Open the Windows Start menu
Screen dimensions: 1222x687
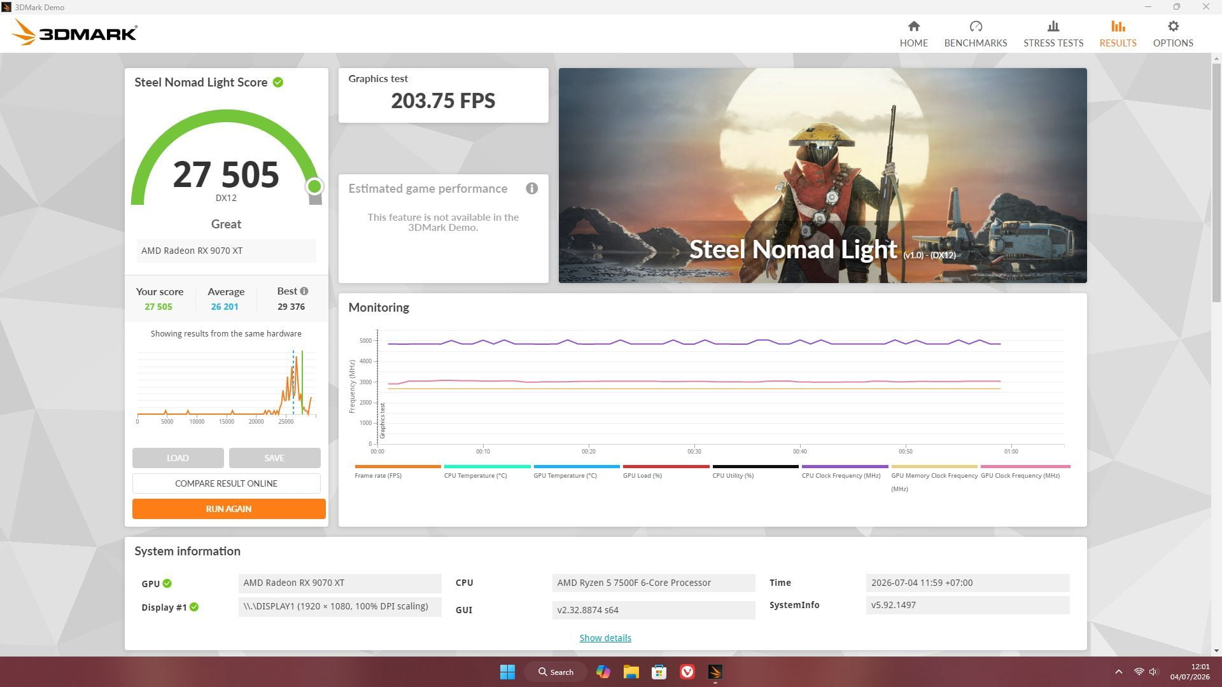507,672
